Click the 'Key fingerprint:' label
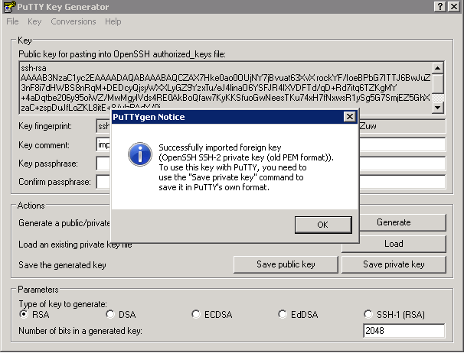The width and height of the screenshot is (464, 353). click(x=45, y=126)
